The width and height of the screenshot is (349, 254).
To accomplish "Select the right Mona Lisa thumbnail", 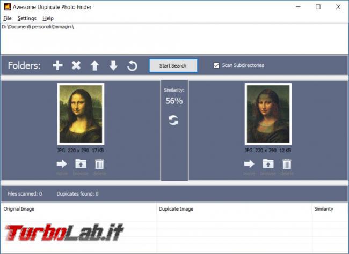I will tap(268, 114).
